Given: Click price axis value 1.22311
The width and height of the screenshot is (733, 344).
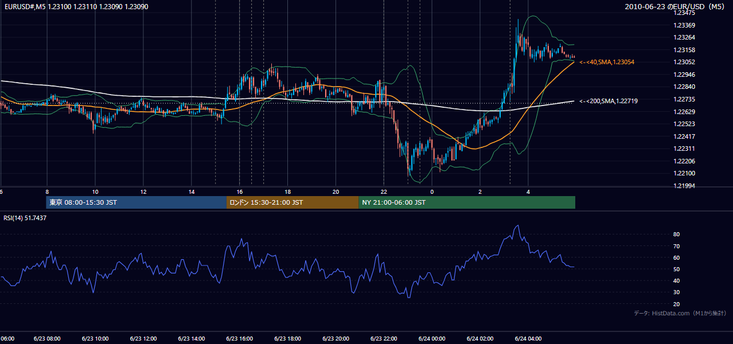Looking at the screenshot, I should [684, 148].
